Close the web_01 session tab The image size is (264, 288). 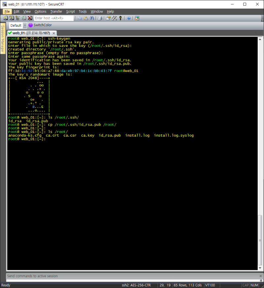pyautogui.click(x=54, y=33)
